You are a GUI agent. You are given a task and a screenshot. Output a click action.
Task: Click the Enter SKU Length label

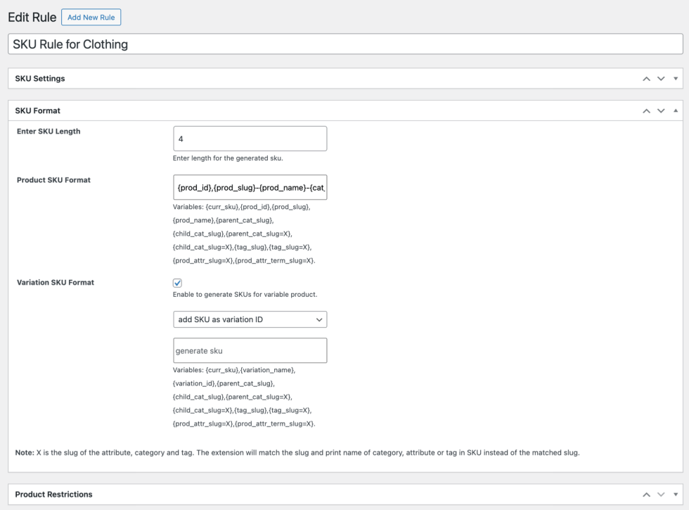(49, 132)
